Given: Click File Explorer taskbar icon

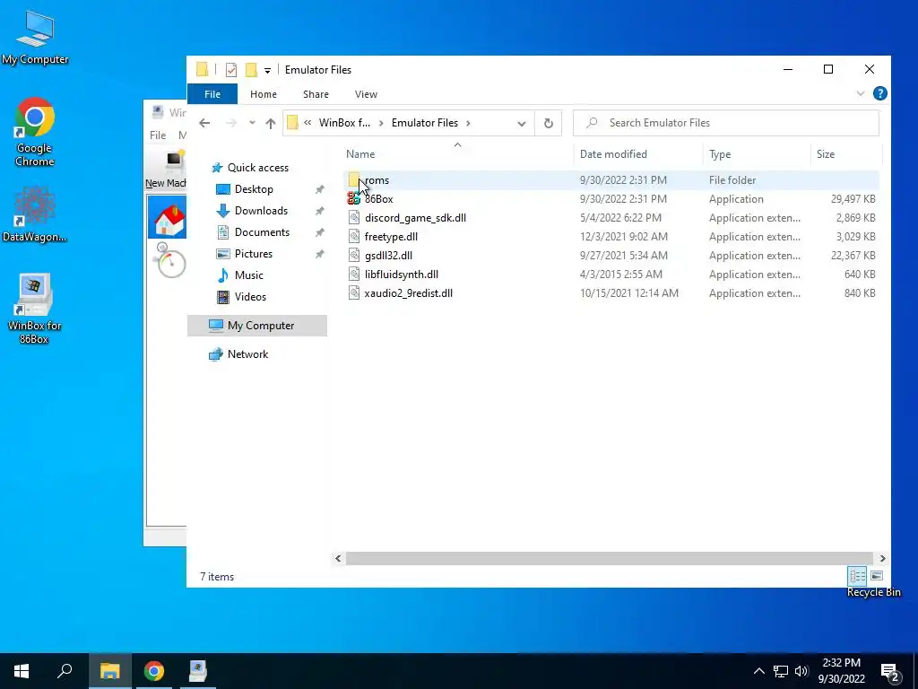Looking at the screenshot, I should pos(109,671).
